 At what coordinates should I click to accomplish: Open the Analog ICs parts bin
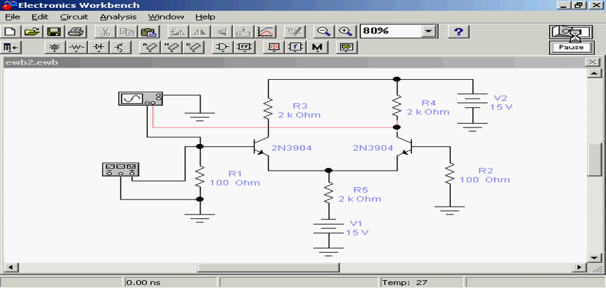(x=149, y=48)
